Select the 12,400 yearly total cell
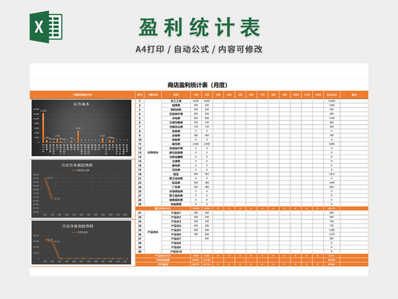The width and height of the screenshot is (398, 299). point(331,101)
